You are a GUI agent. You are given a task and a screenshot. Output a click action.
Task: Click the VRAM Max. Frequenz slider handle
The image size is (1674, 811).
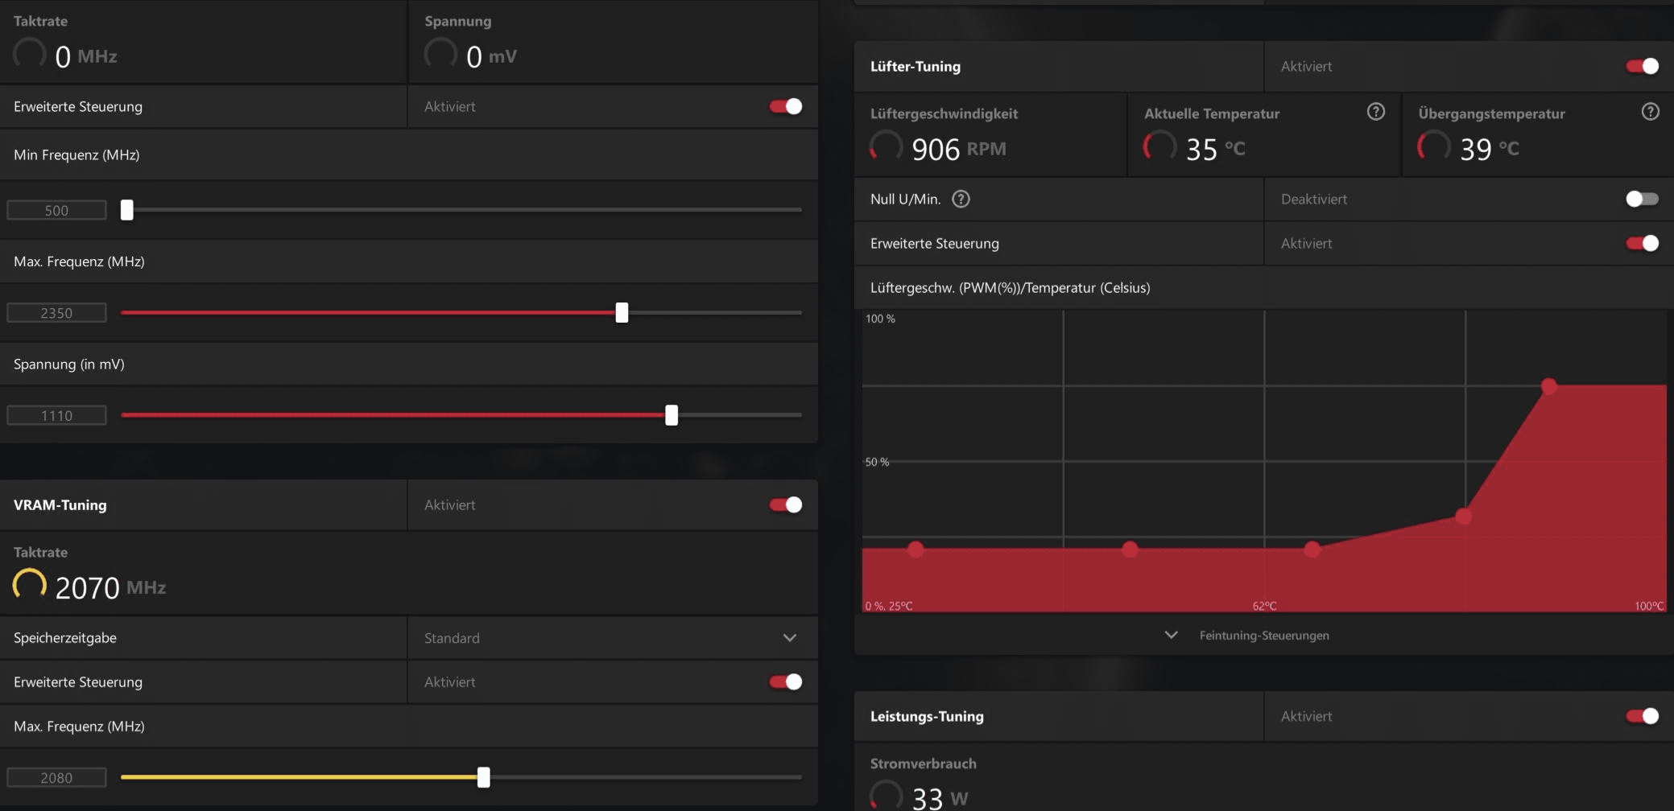pyautogui.click(x=483, y=777)
